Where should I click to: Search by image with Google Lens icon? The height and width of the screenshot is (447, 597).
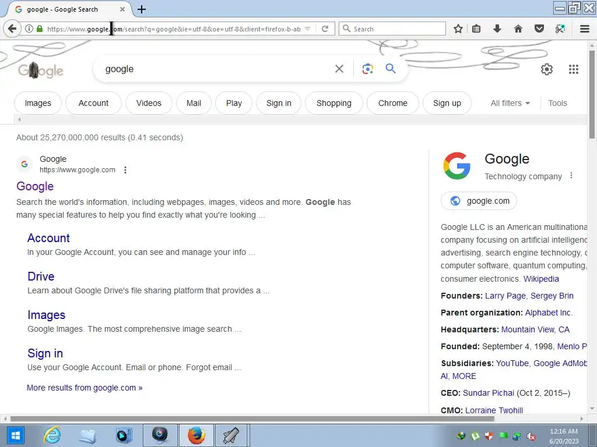coord(367,69)
